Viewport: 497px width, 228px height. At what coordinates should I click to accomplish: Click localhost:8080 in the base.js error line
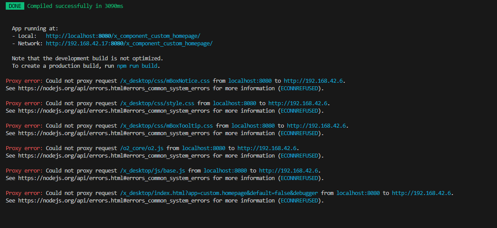[x=225, y=171]
